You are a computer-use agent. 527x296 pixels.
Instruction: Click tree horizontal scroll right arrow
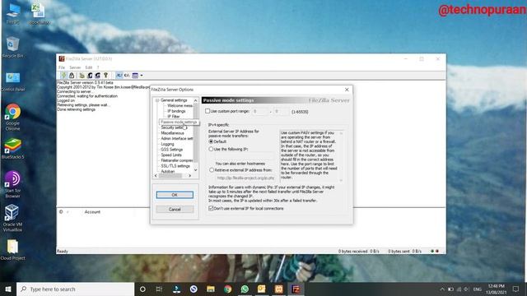190,176
